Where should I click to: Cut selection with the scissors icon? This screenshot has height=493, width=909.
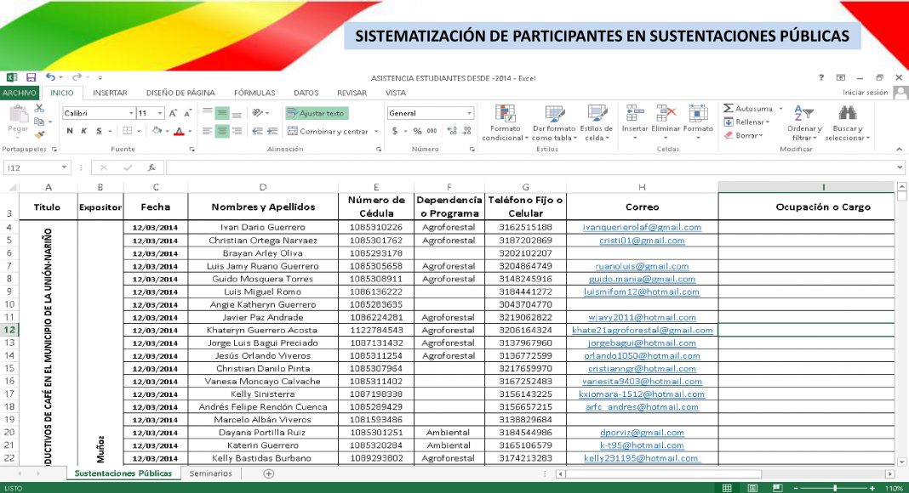pos(39,108)
